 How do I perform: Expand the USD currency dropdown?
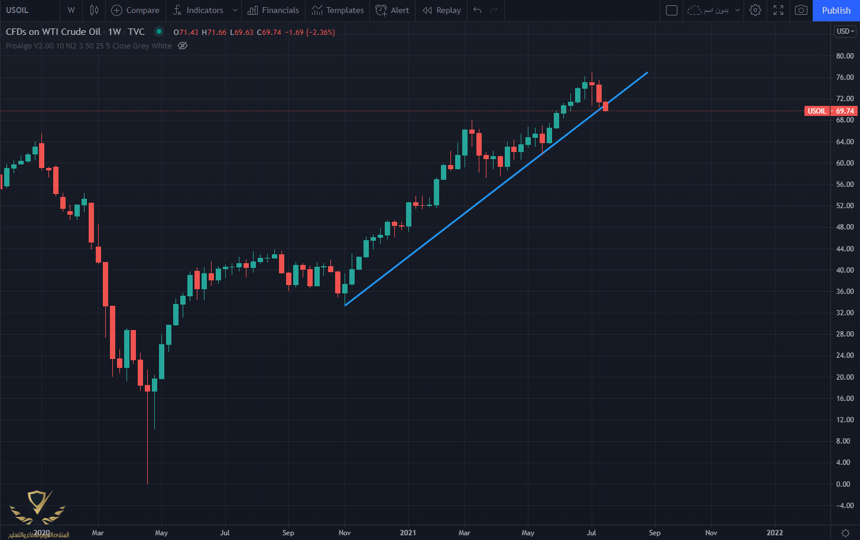click(x=845, y=31)
